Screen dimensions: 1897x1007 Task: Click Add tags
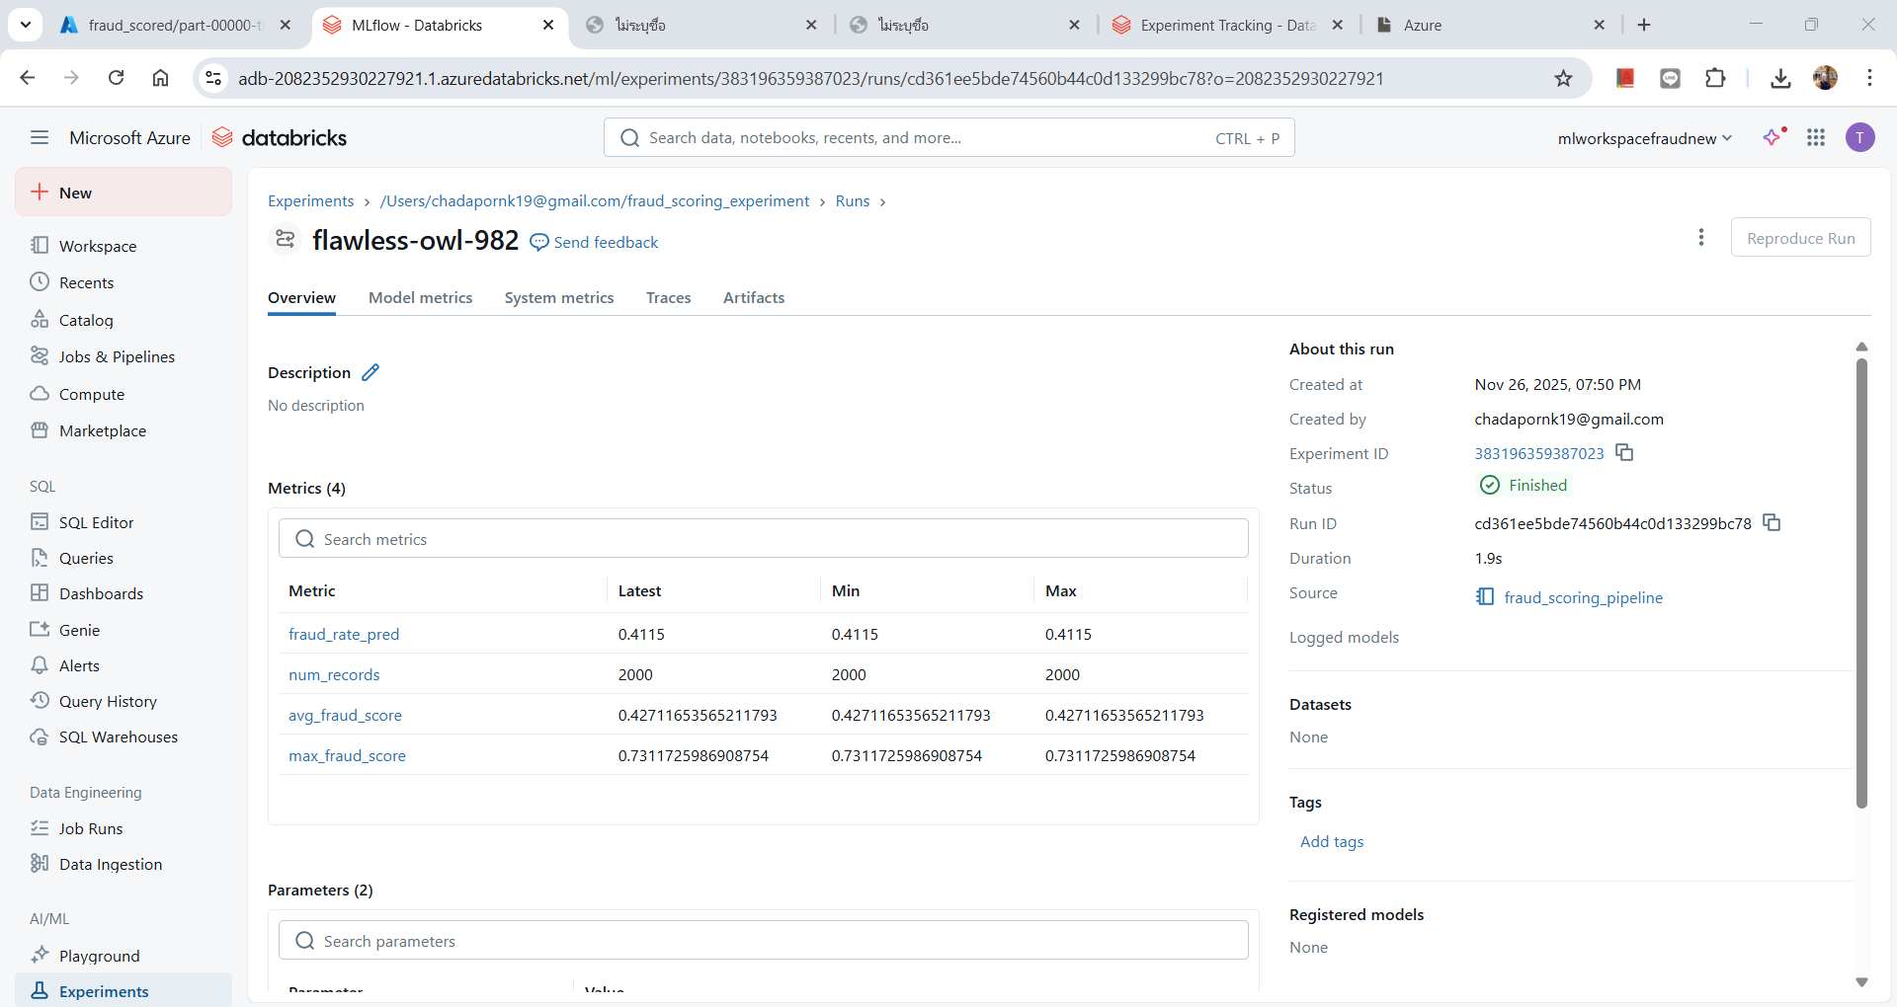click(1332, 841)
